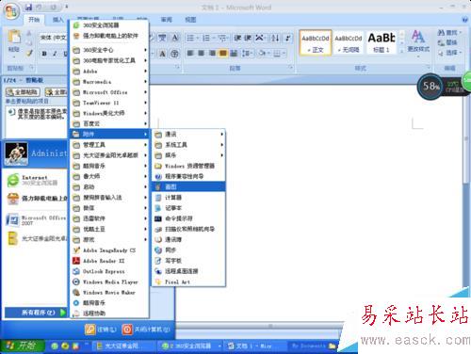The image size is (471, 354).
Task: Switch to 视图 tab in Word ribbon
Action: (190, 20)
